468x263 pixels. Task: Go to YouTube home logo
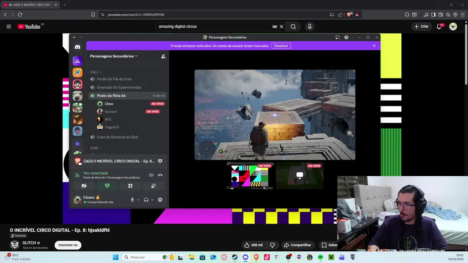[29, 26]
